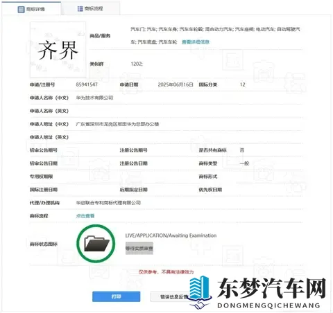Select the 一般 trademark type value
Viewport: 333px width, 313px height.
tap(244, 163)
